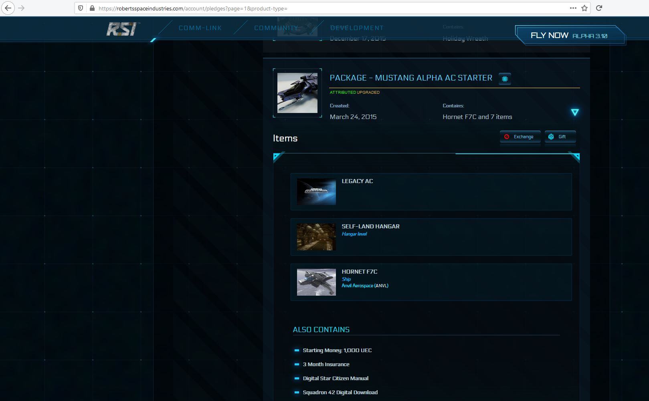The image size is (649, 401).
Task: Click the Legacy AC item thumbnail
Action: pyautogui.click(x=316, y=192)
